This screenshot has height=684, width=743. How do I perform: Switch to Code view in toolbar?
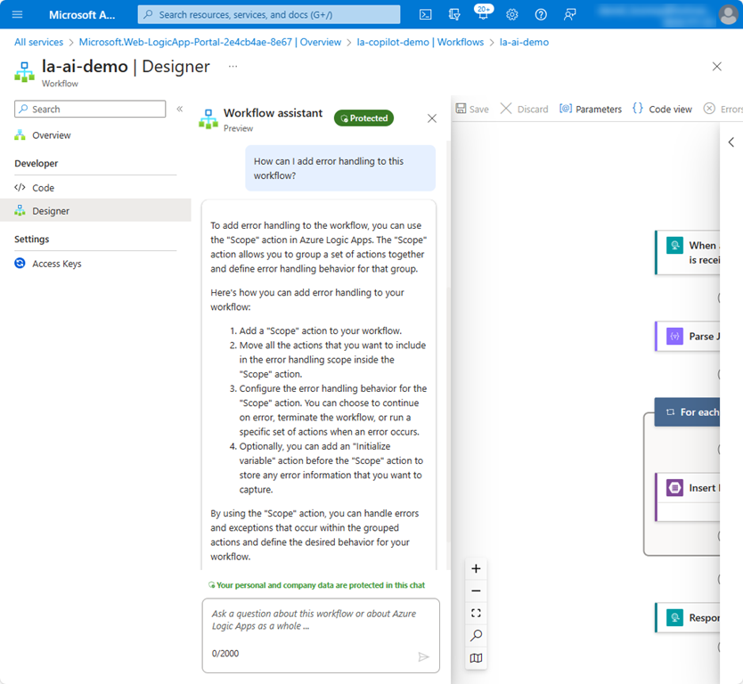(x=662, y=109)
